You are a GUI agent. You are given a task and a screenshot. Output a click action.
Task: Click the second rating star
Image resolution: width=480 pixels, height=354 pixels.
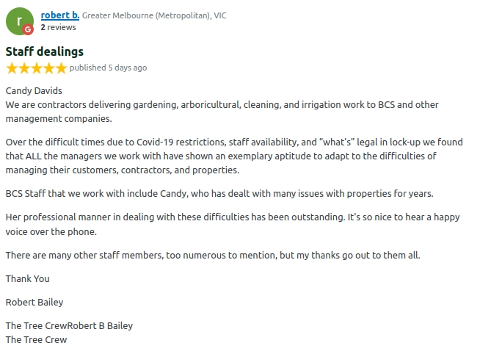pyautogui.click(x=24, y=68)
